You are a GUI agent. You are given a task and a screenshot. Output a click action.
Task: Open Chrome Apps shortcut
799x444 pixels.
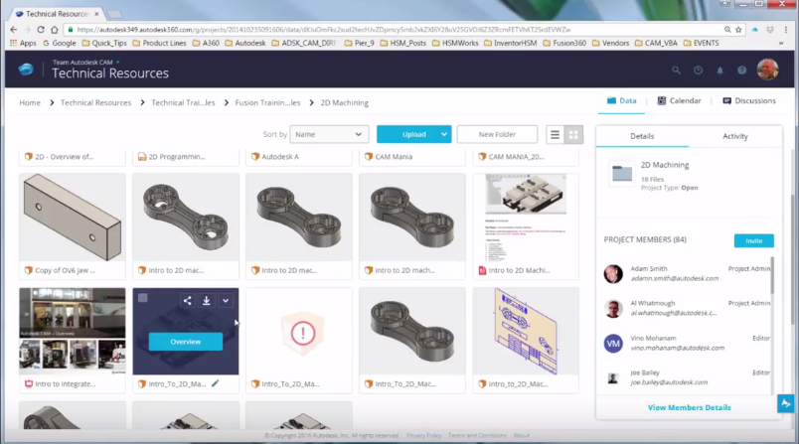click(x=23, y=43)
